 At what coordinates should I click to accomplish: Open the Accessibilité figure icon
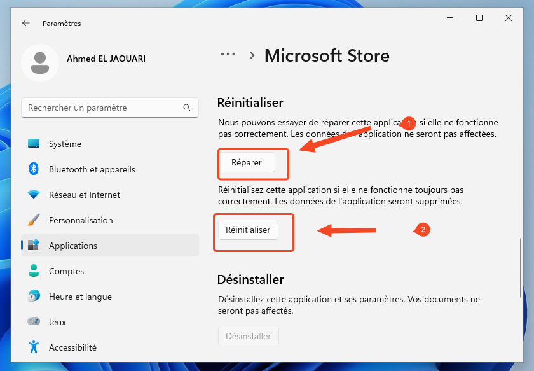(34, 347)
